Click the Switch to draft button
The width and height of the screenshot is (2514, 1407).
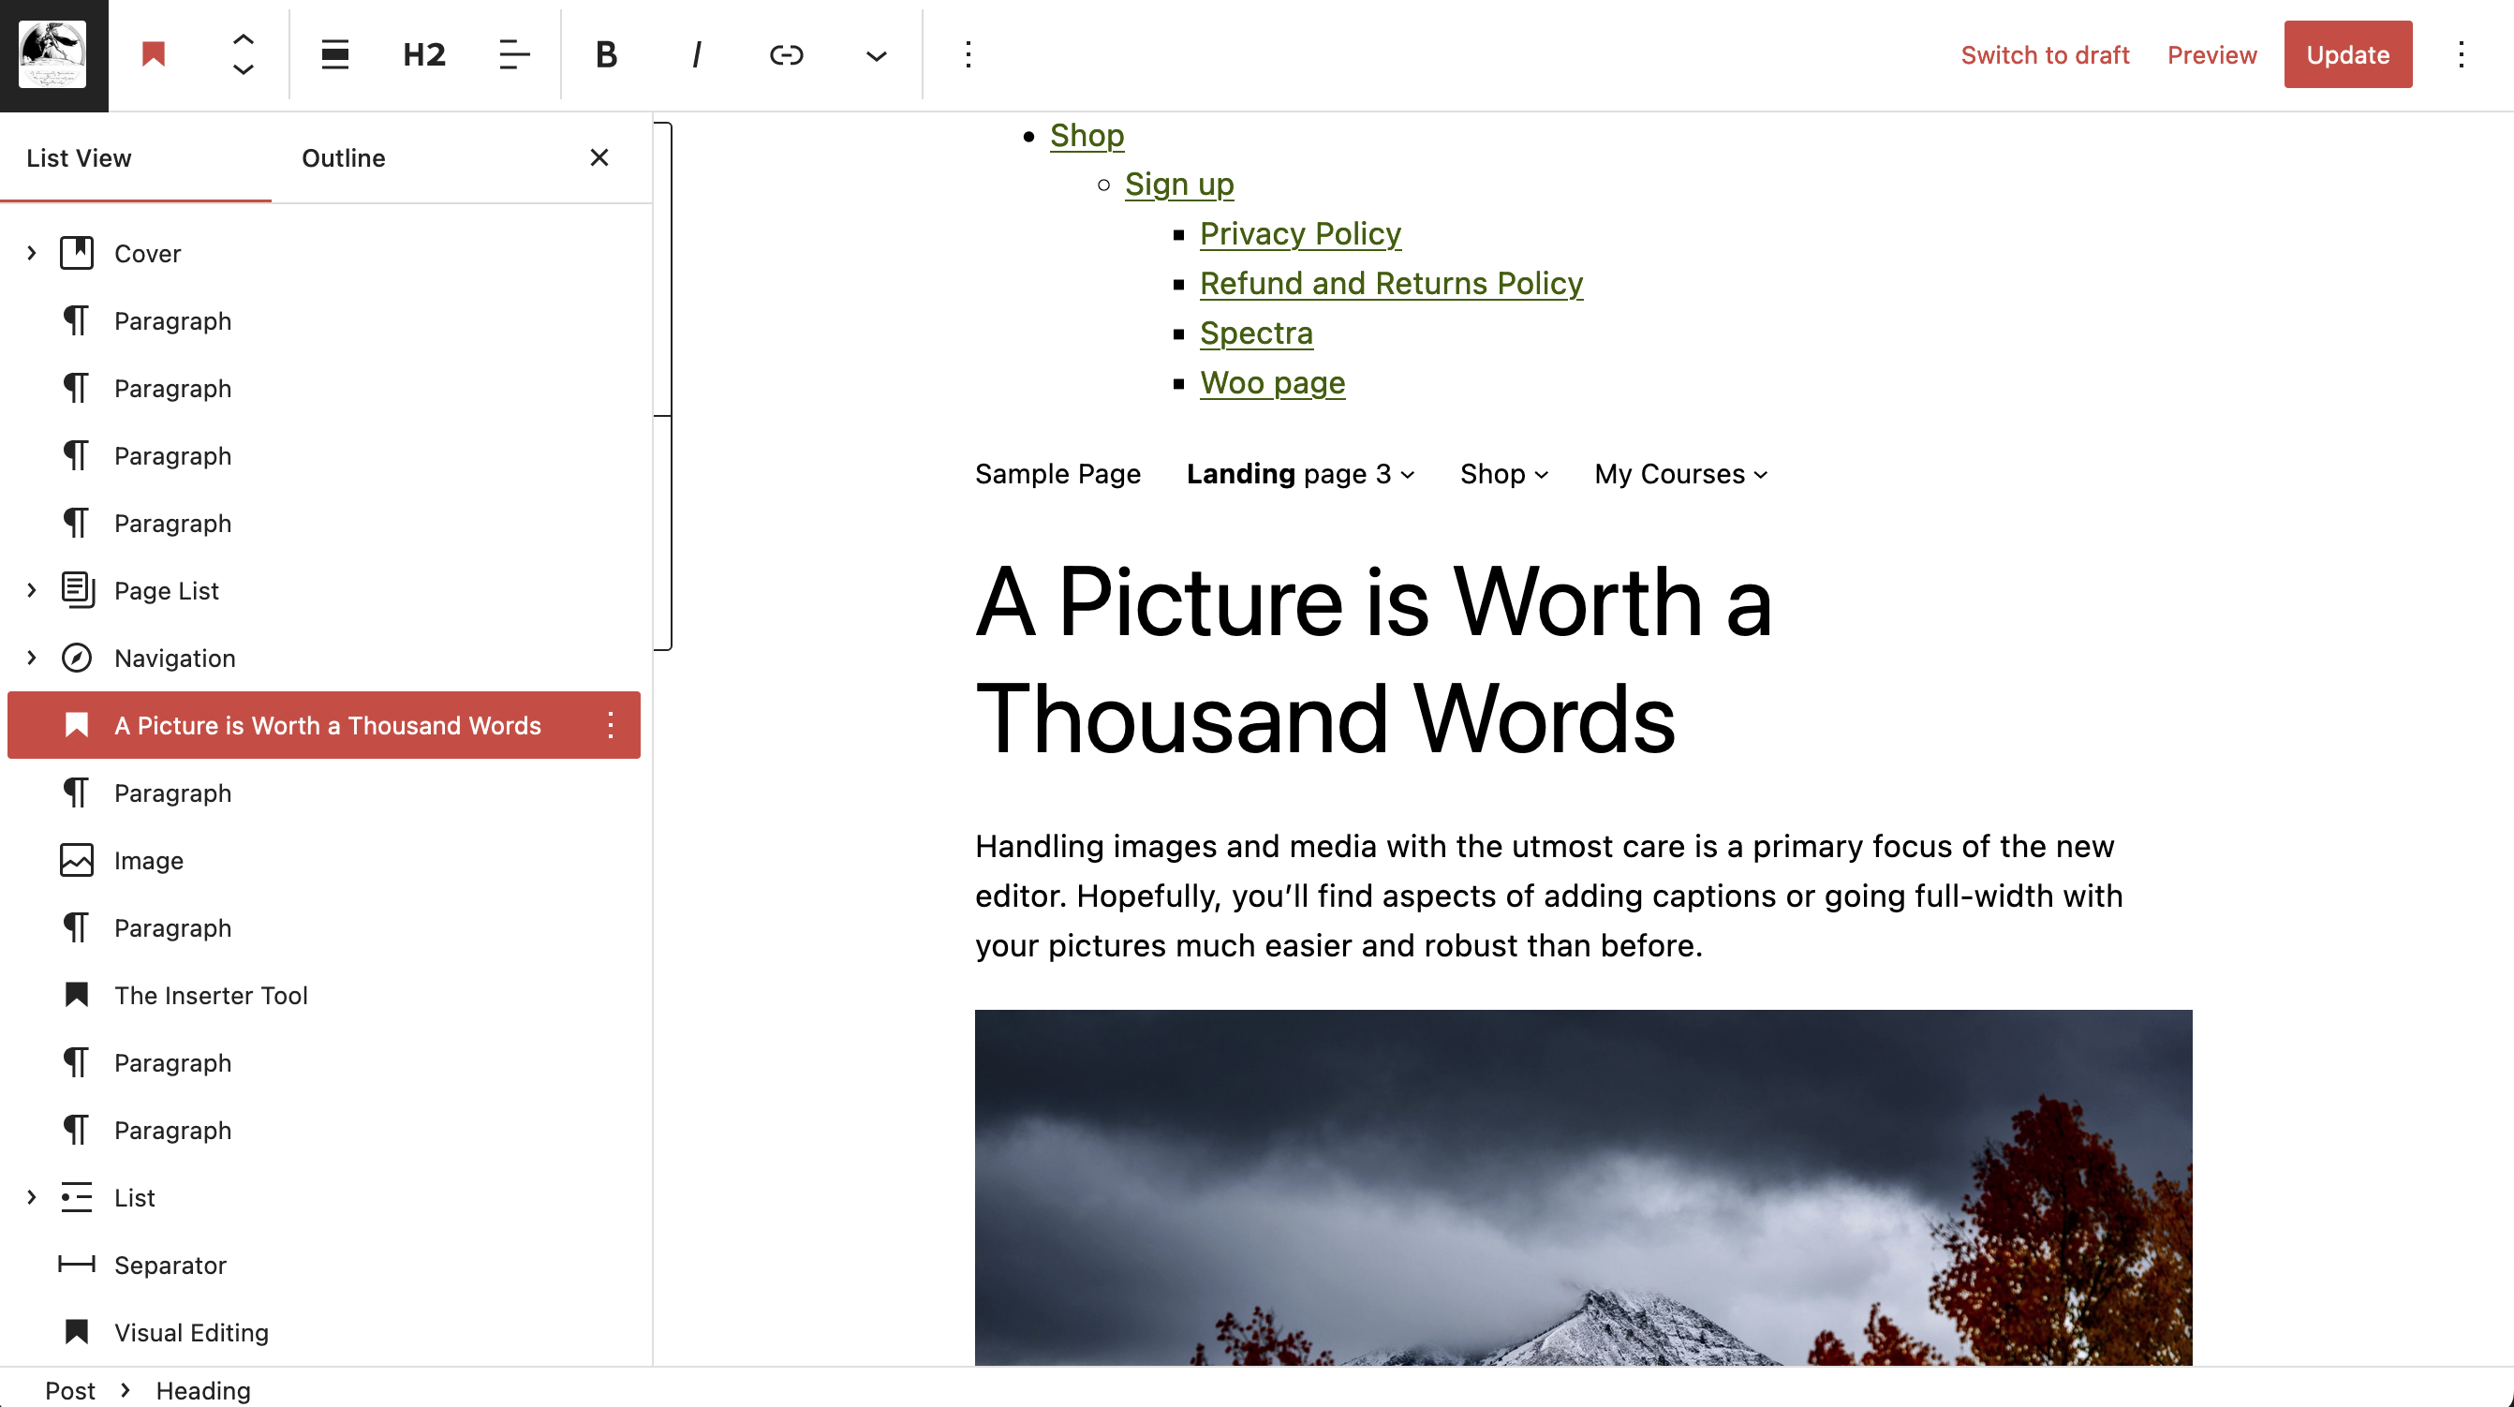point(2045,53)
